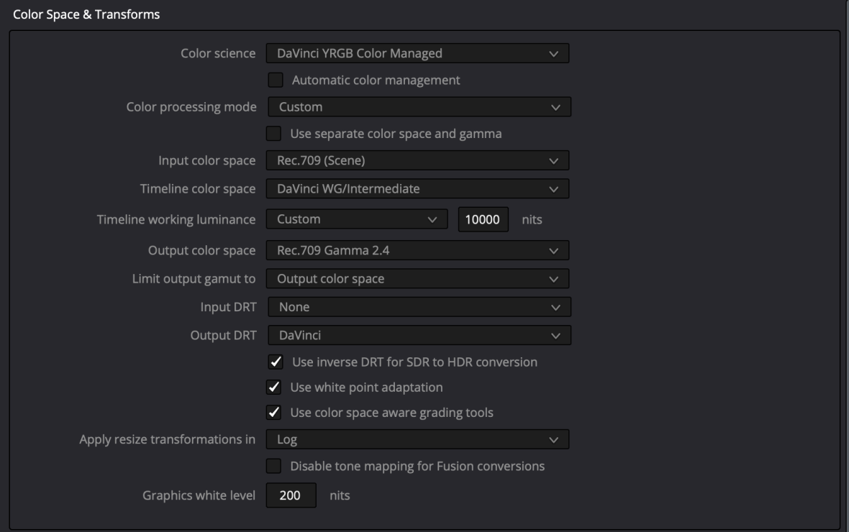Open the Output DRT DaVinci dropdown
The height and width of the screenshot is (532, 849).
pos(419,335)
